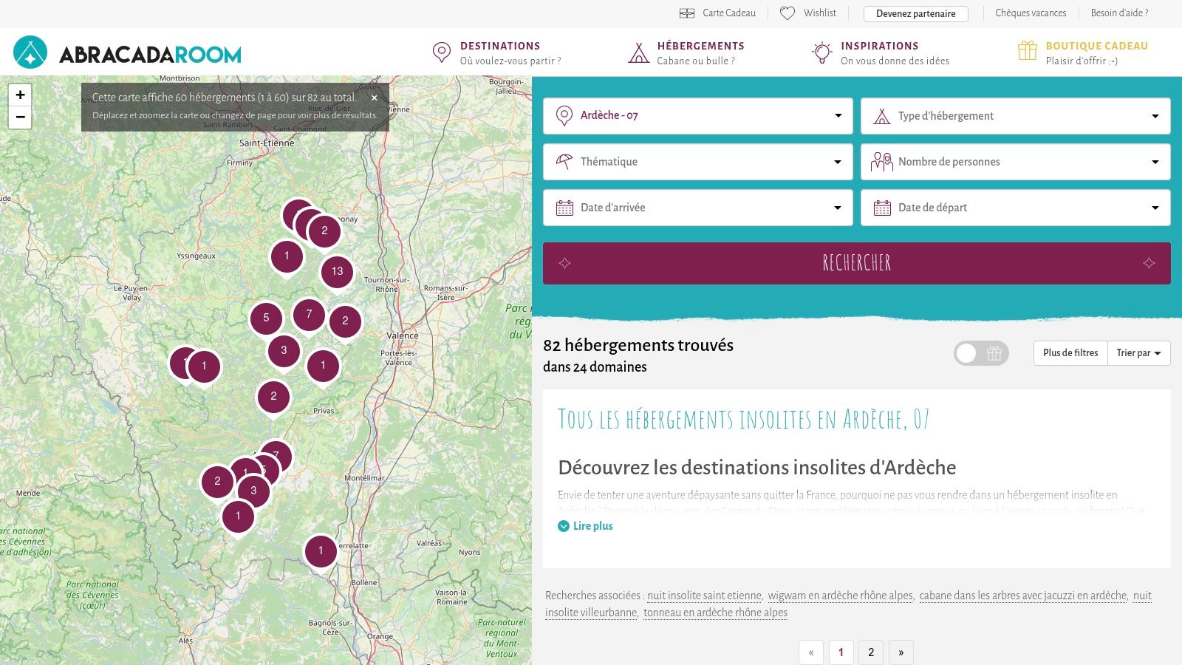
Task: Open the Wishlist heart icon
Action: click(x=788, y=13)
